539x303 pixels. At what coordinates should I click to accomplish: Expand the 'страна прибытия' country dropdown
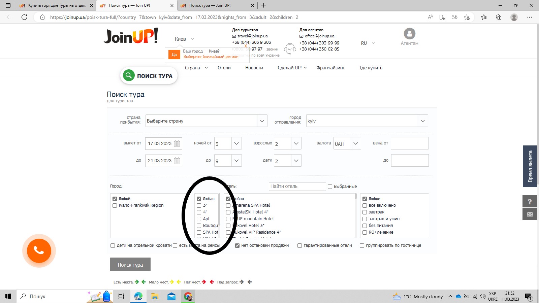262,121
